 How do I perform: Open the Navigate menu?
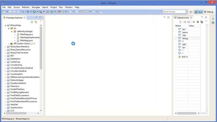point(36,7)
